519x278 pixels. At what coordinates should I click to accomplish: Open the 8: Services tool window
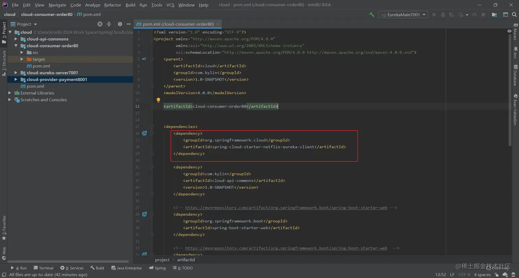pyautogui.click(x=72, y=268)
